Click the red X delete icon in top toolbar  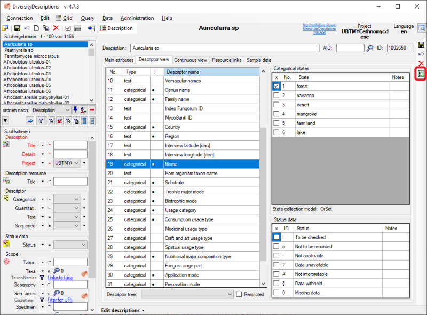(x=56, y=28)
